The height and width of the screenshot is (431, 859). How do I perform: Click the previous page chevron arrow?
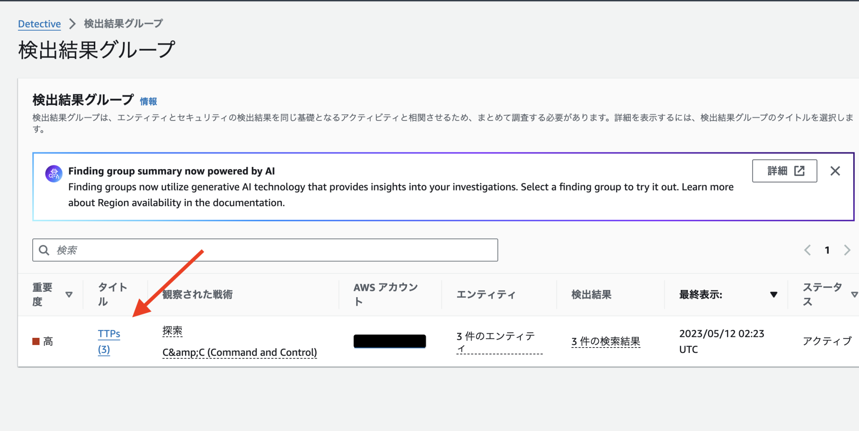pyautogui.click(x=807, y=250)
